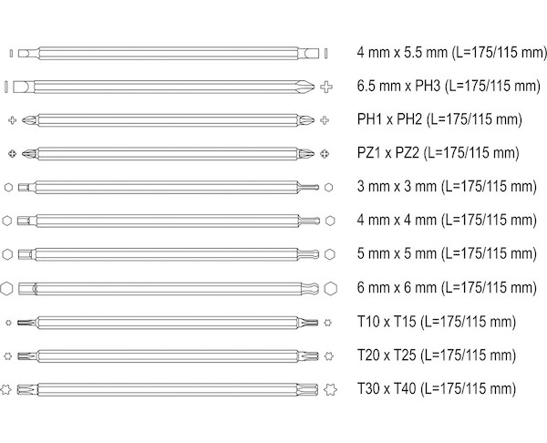Click the small star icon left of the T10 bit
This screenshot has height=443, width=547.
pyautogui.click(x=8, y=323)
